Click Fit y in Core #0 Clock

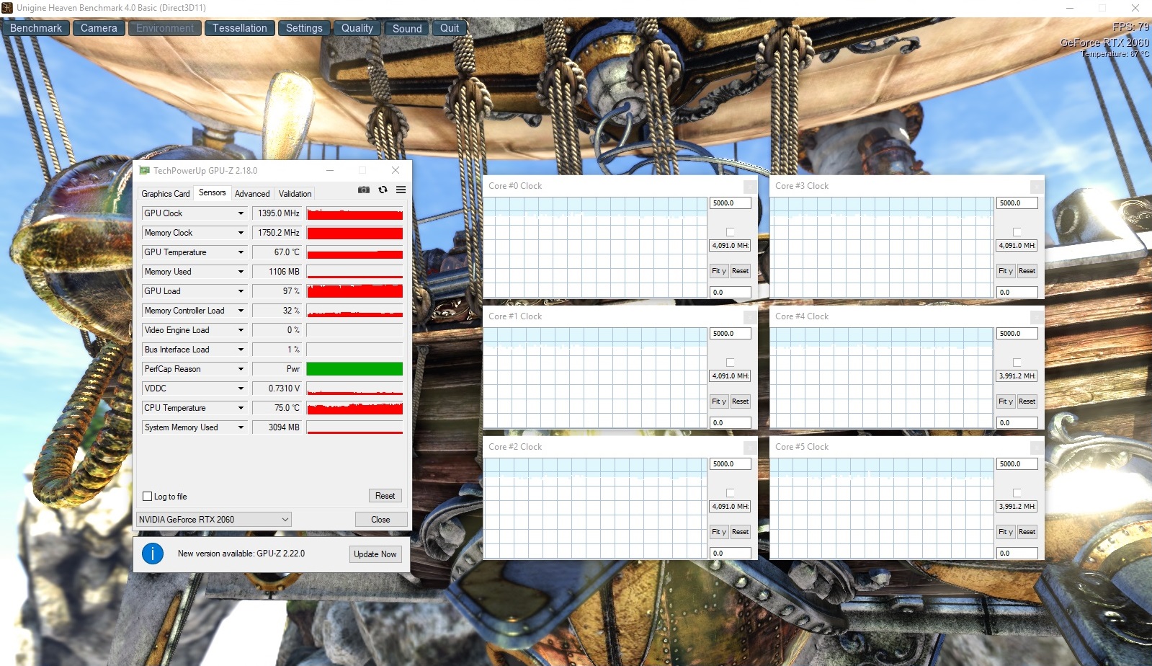[x=719, y=271]
